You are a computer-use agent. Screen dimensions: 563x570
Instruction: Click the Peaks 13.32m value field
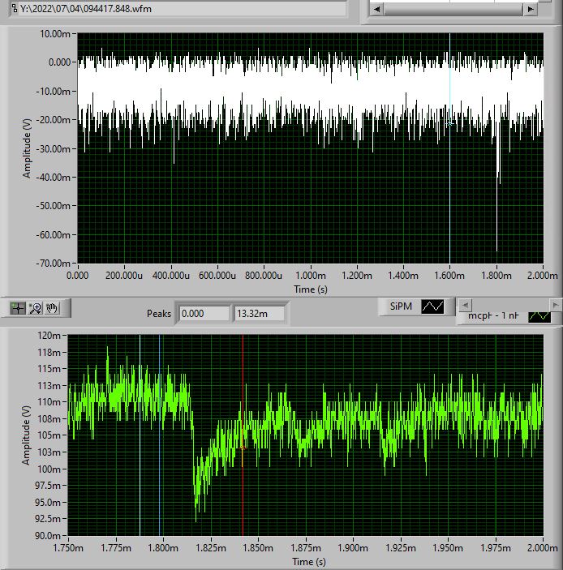259,313
